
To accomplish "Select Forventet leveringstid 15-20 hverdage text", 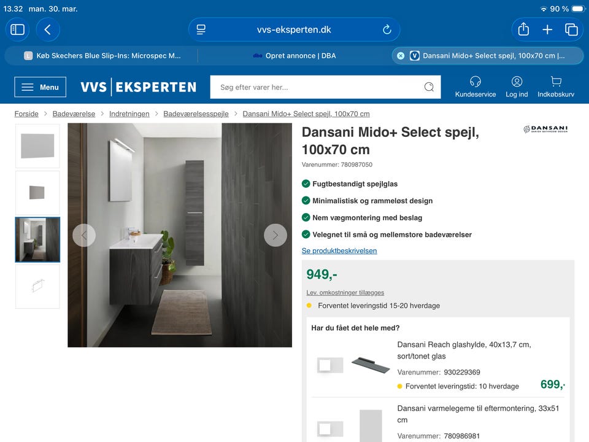I will click(379, 306).
